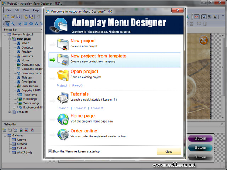The width and height of the screenshot is (227, 170).
Task: Click the teal Button thumbnail in gallery
Action: tap(200, 148)
